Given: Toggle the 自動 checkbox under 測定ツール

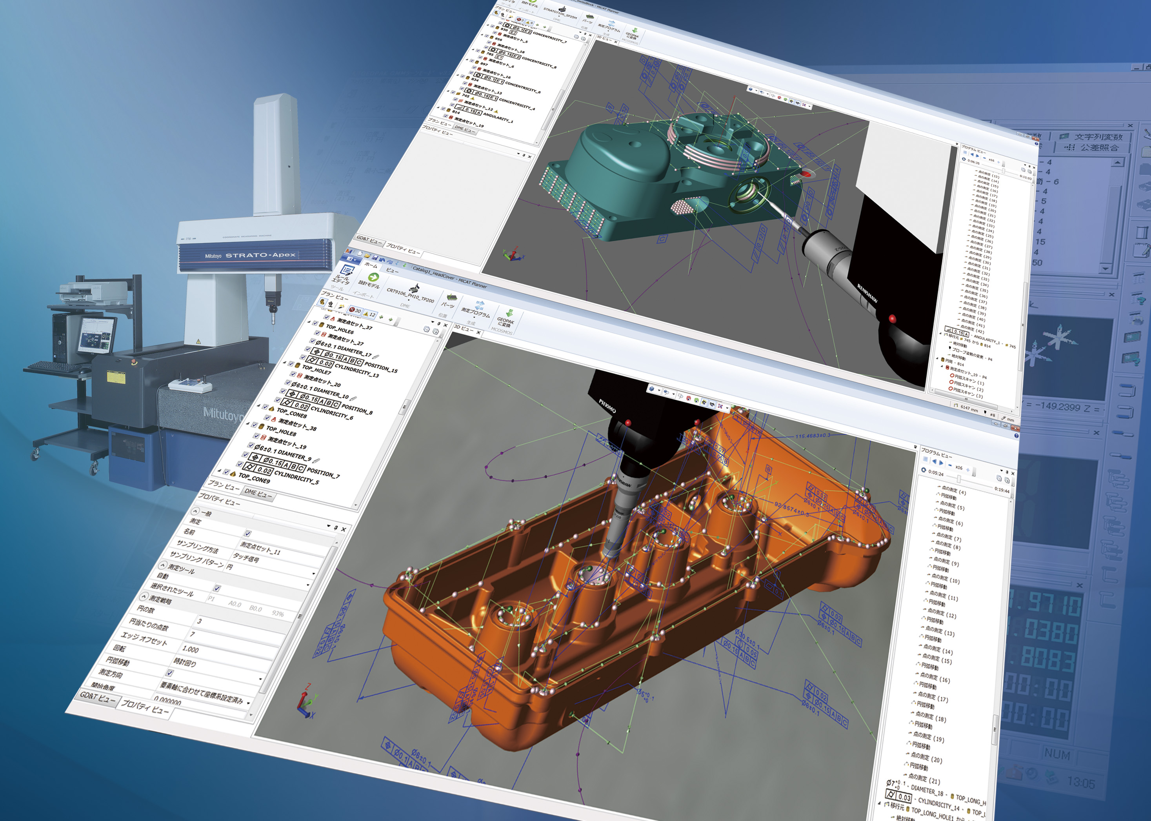Looking at the screenshot, I should [217, 588].
